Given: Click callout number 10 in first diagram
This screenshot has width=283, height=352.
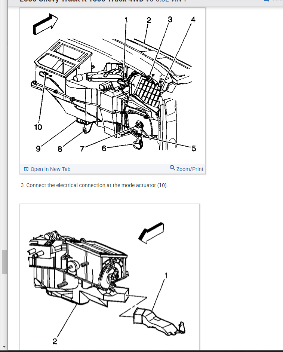Looking at the screenshot, I should 38,127.
